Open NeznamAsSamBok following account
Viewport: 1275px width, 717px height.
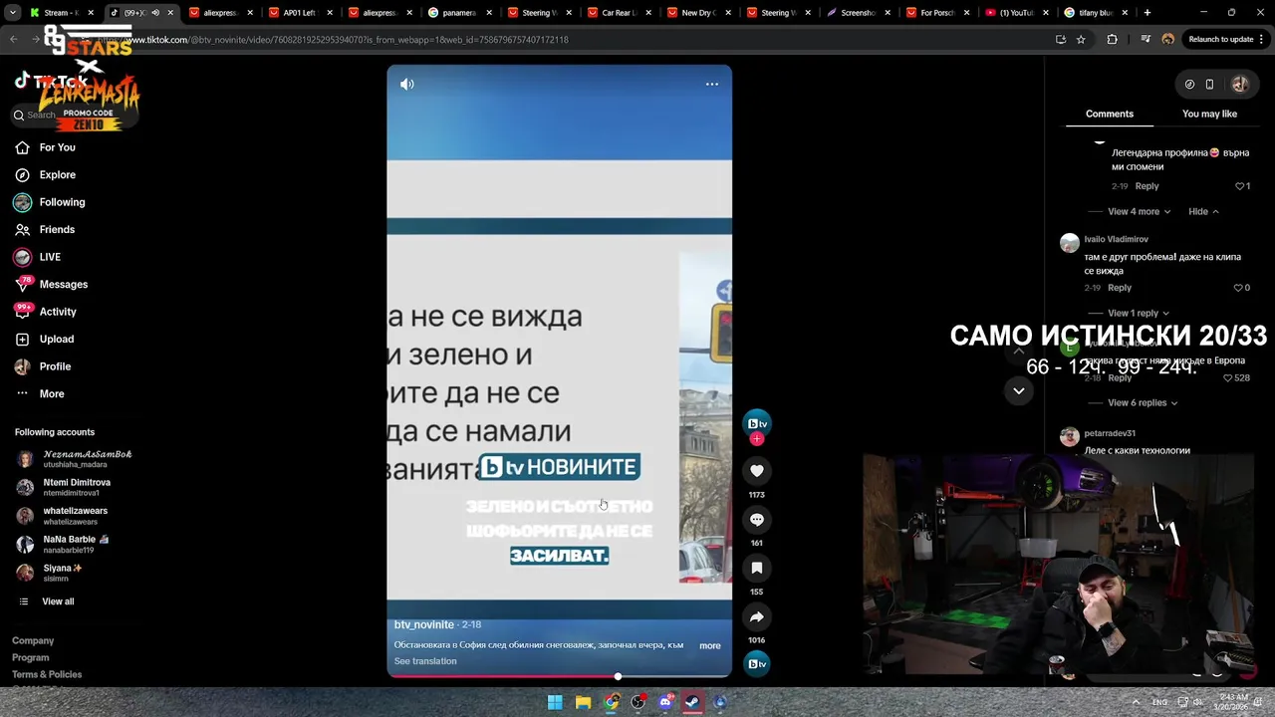pos(75,459)
